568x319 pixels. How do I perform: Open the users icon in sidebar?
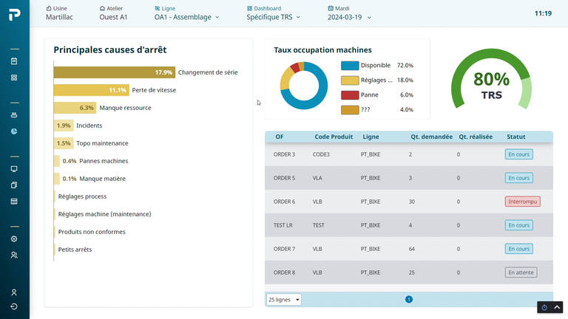click(x=14, y=255)
